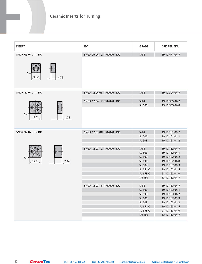The width and height of the screenshot is (202, 264).
Task: Click the gray plus graphic in header
Action: click(10, 17)
